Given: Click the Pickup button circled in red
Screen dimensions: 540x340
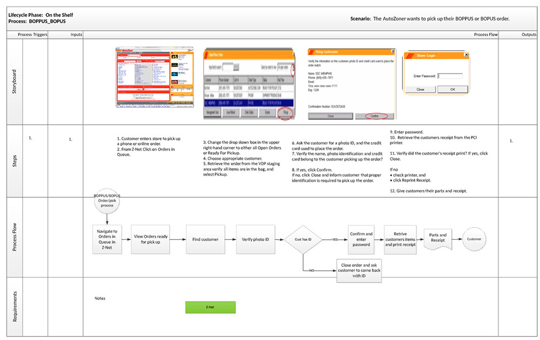Looking at the screenshot, I should (x=287, y=113).
